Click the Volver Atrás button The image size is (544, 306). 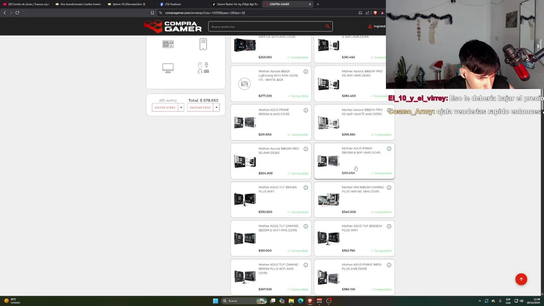click(x=165, y=108)
